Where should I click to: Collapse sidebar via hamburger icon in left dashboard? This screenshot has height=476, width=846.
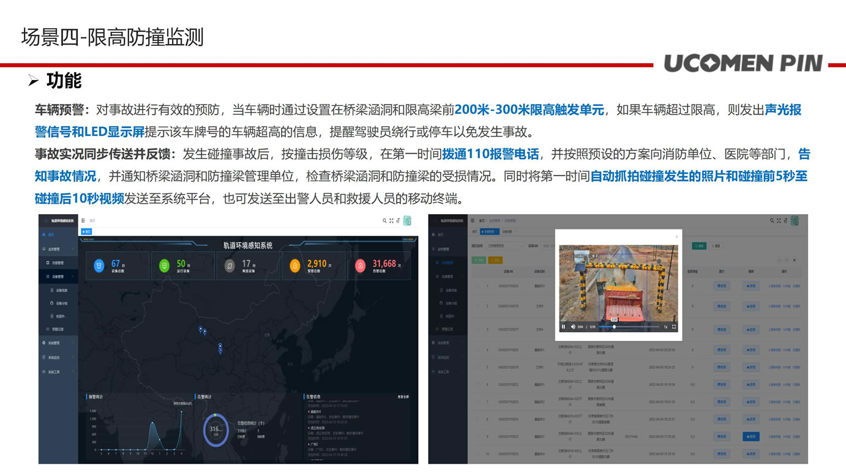(x=84, y=220)
